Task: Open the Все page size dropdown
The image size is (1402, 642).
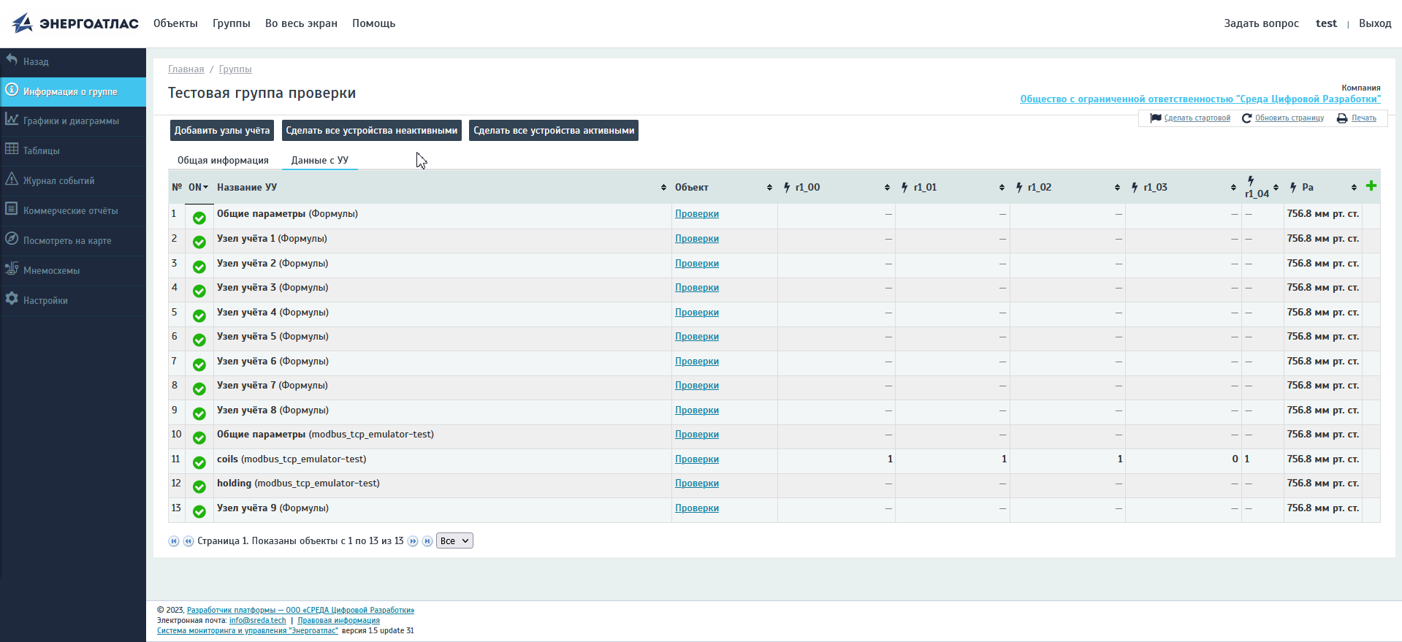Action: 454,541
